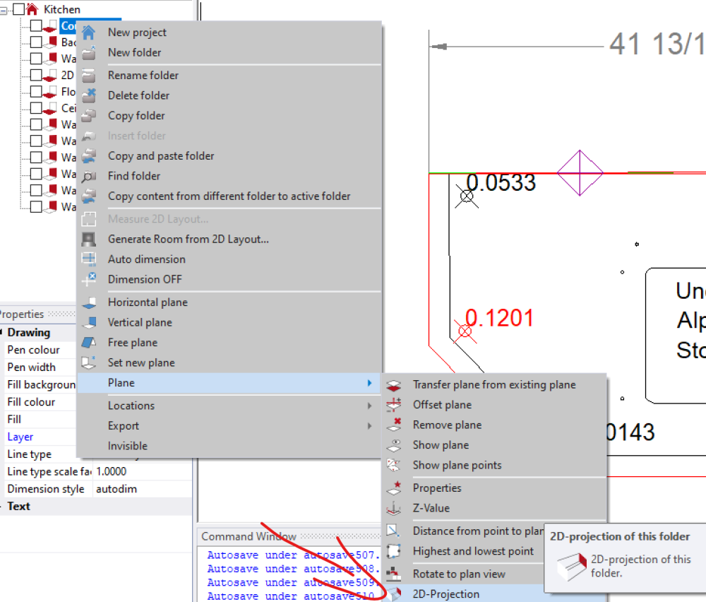The image size is (706, 602).
Task: Click the New folder icon
Action: pyautogui.click(x=89, y=53)
